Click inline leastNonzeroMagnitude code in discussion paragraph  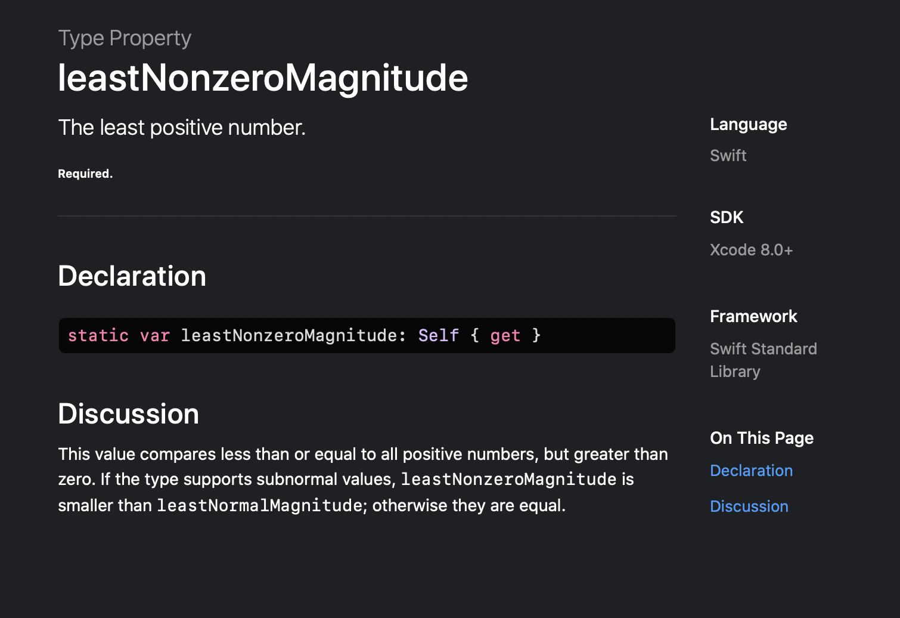[x=509, y=480]
